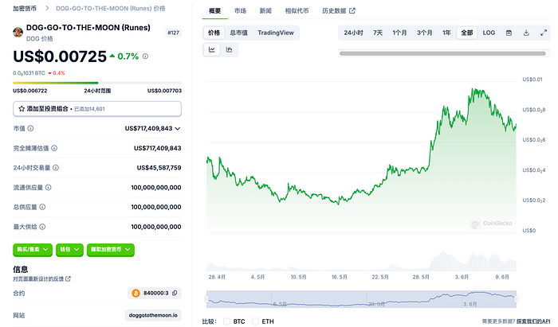The image size is (558, 327).
Task: Click the chart range navigator slider
Action: (360, 299)
